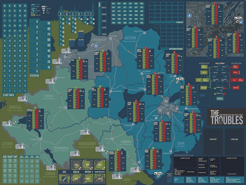
Task: Click the red Power Struggle box
Action: (x=235, y=67)
